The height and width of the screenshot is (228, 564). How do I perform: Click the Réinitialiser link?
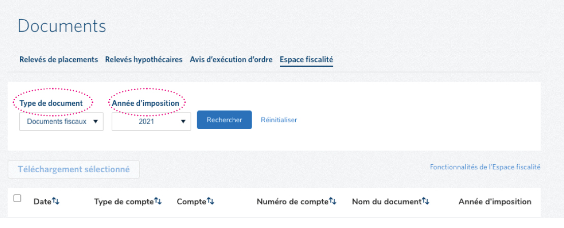(x=278, y=120)
